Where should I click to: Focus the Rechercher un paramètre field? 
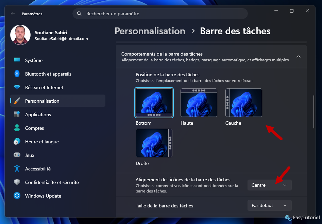(160, 14)
